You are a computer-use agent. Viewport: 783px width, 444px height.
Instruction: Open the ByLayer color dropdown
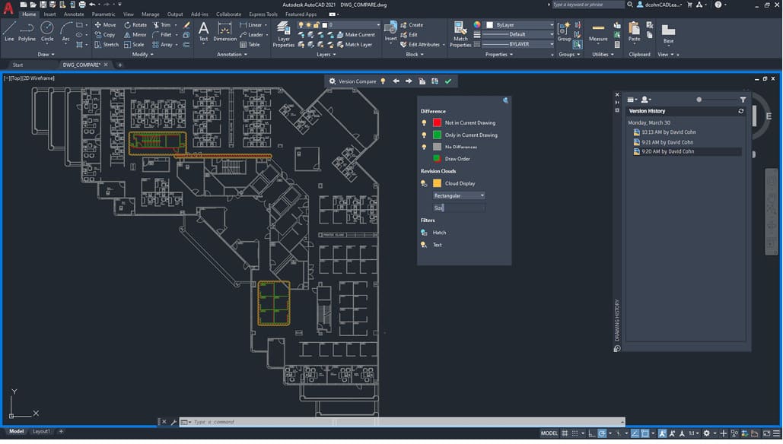[550, 24]
